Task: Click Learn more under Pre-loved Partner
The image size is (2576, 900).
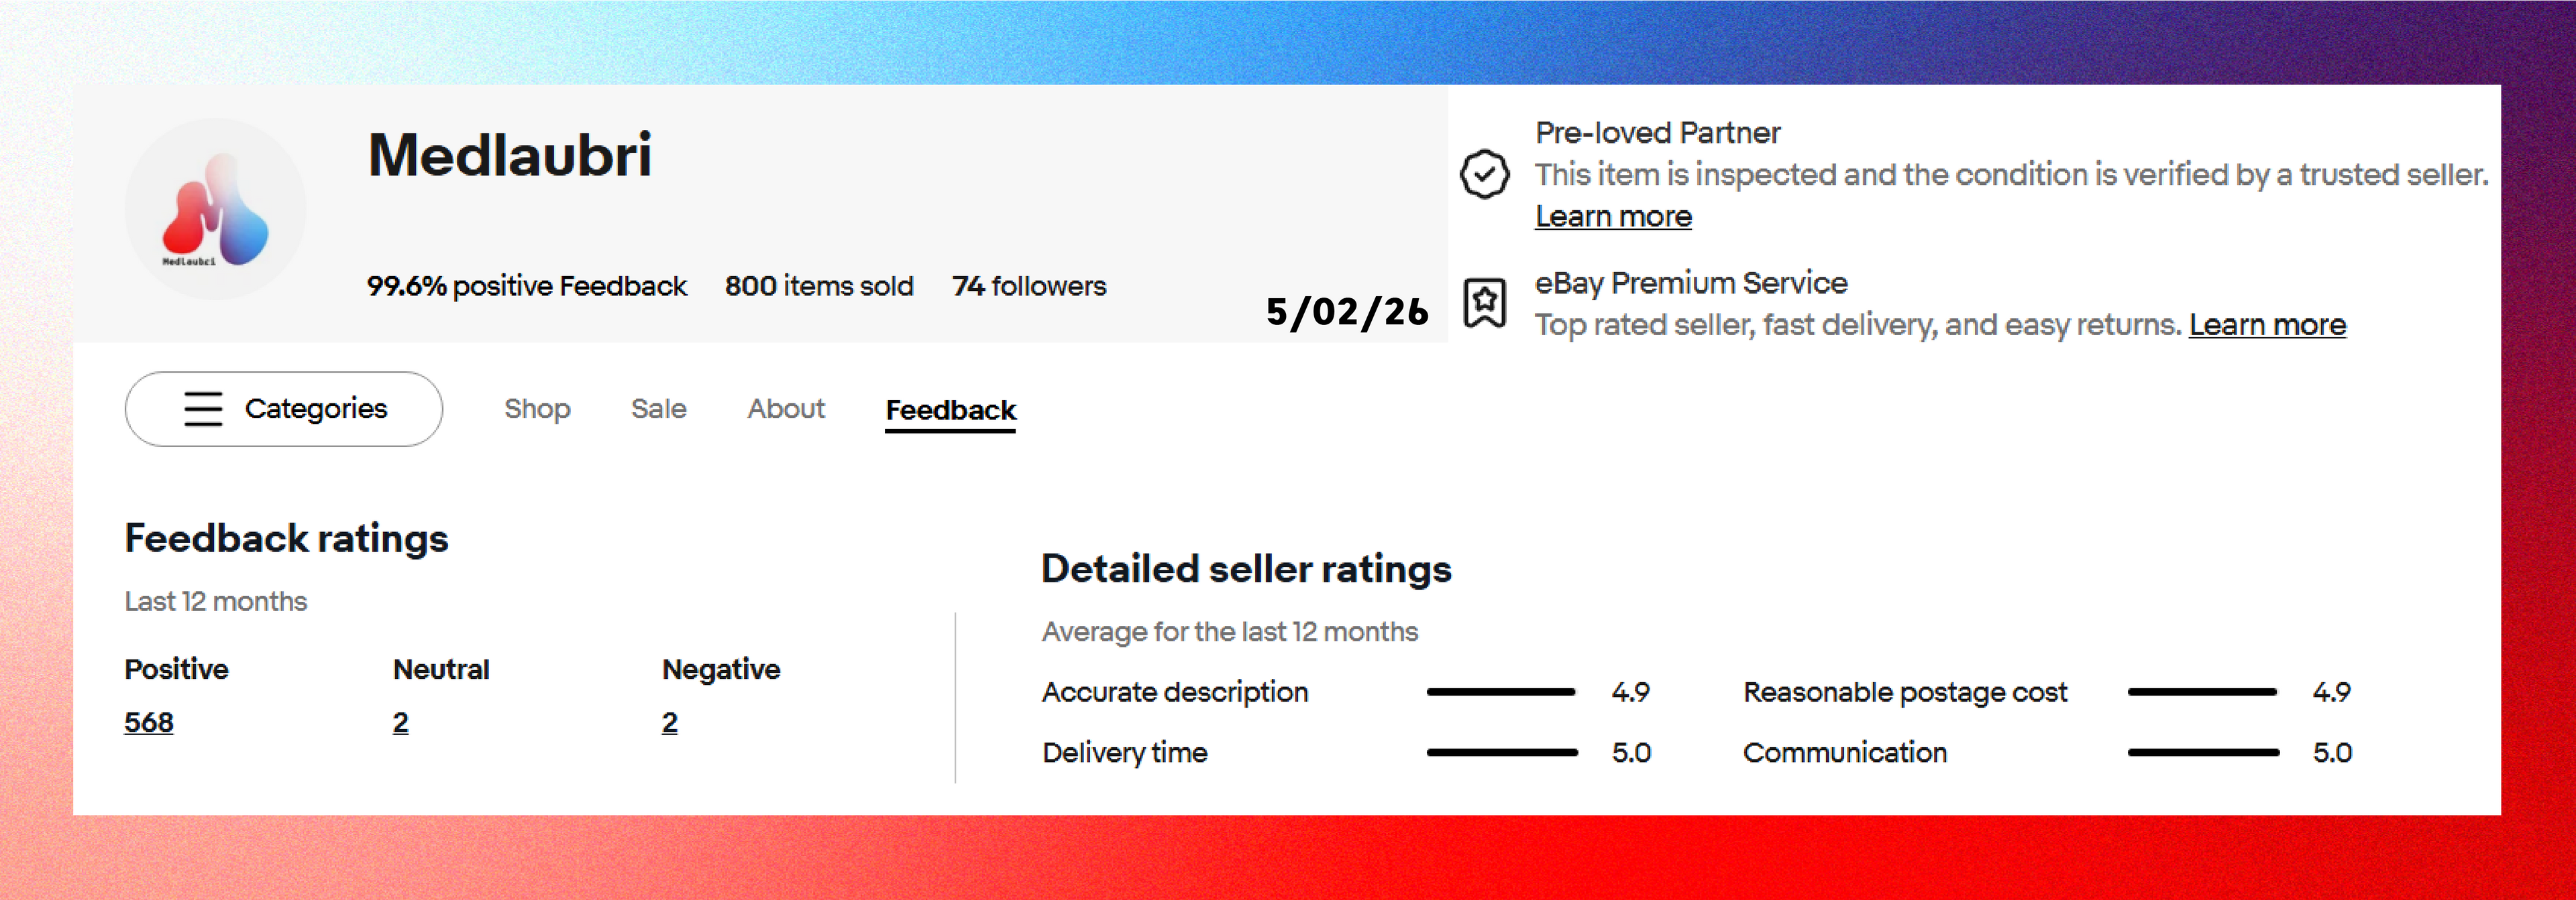Action: (x=1613, y=216)
